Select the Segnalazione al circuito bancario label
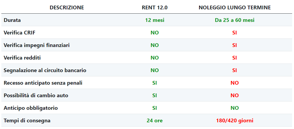 coord(45,70)
